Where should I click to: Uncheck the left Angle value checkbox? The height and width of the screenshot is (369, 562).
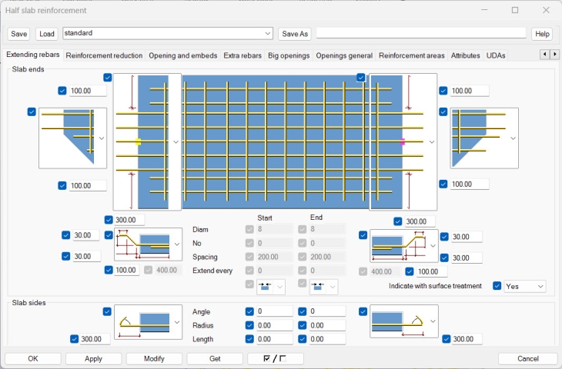click(249, 312)
